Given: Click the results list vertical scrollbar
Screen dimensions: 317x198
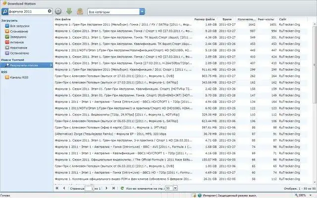Looking at the screenshot, I should [x=315, y=65].
